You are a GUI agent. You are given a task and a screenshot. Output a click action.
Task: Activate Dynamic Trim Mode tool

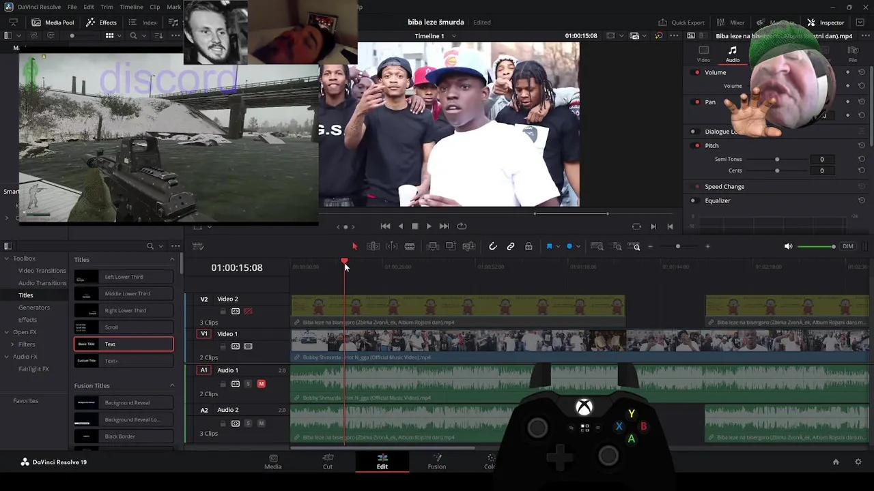(x=391, y=246)
